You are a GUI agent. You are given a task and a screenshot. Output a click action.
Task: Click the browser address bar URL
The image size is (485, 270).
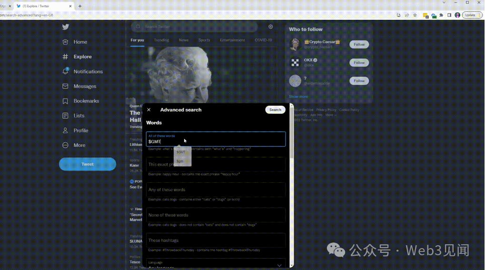point(27,15)
